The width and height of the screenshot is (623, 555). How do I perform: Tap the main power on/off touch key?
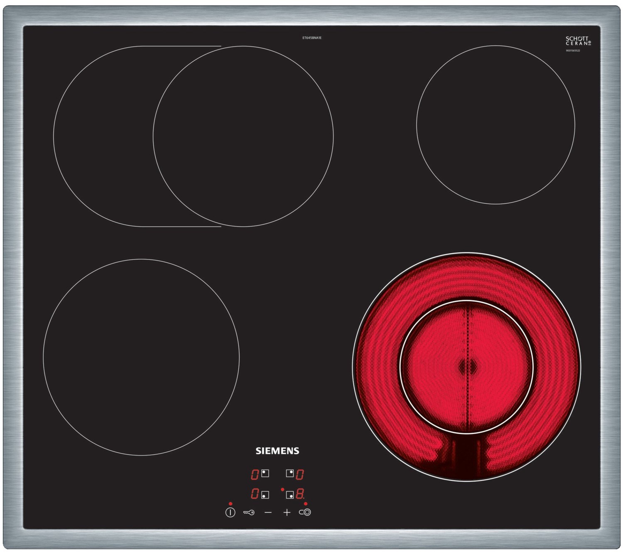(231, 512)
